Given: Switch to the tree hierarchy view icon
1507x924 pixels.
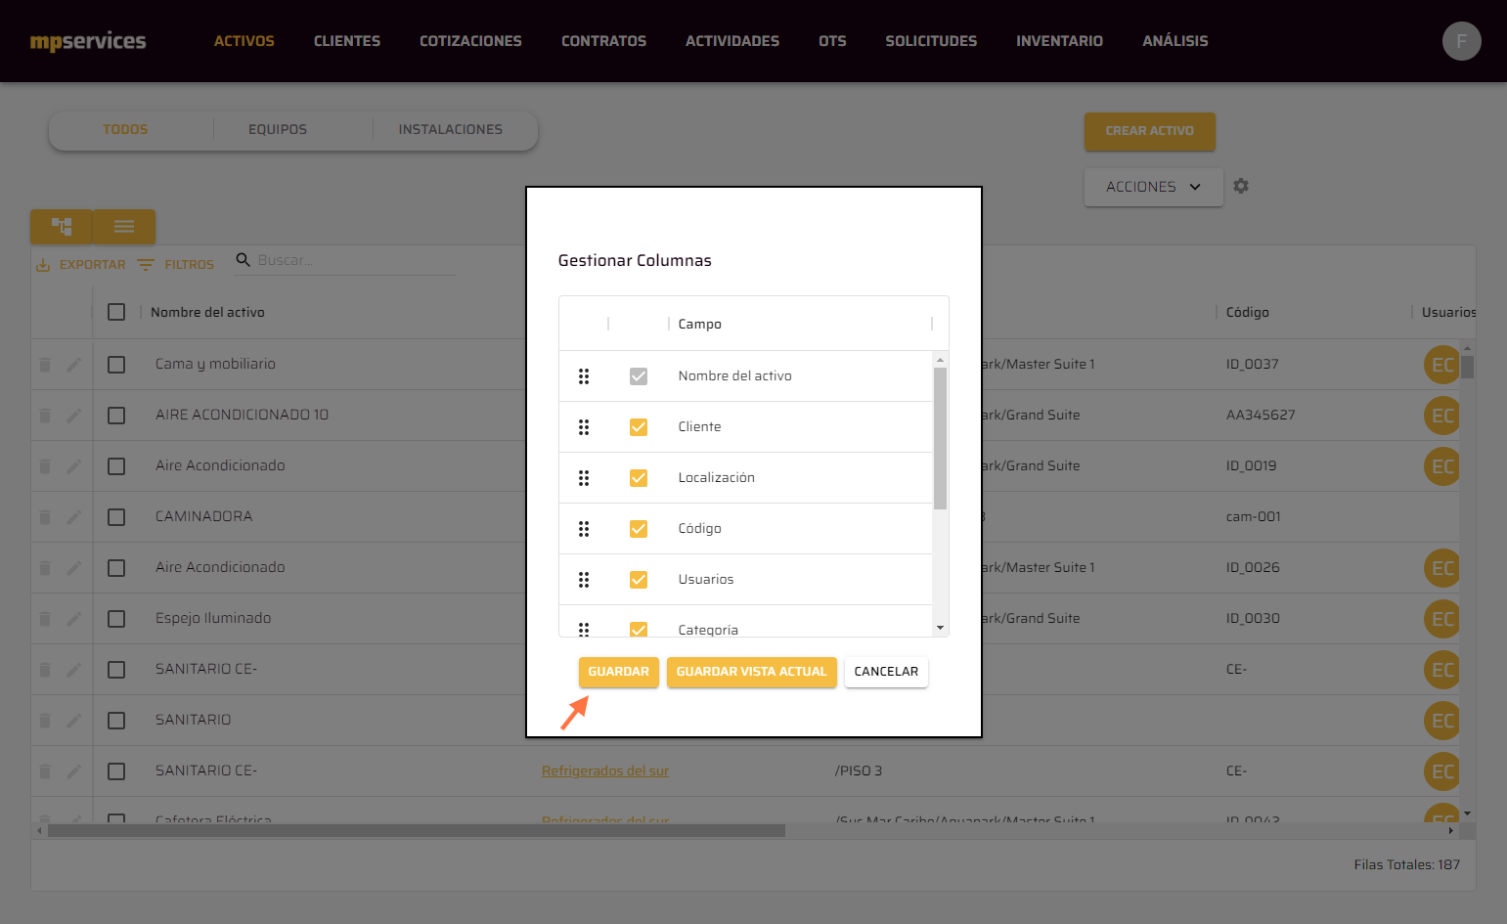Looking at the screenshot, I should tap(62, 227).
